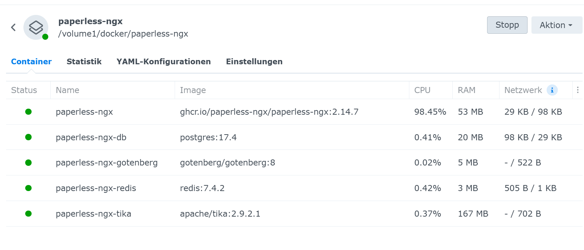Viewport: 584px width, 250px height.
Task: Click the Image column header
Action: pos(193,90)
